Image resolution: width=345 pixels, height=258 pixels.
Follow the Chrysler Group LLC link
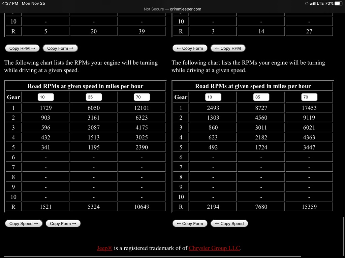click(x=214, y=248)
